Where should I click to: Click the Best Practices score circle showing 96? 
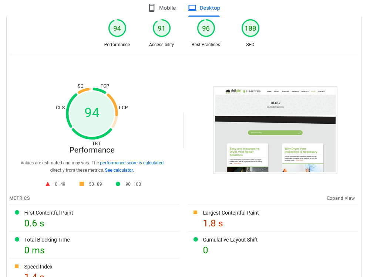[x=206, y=28]
